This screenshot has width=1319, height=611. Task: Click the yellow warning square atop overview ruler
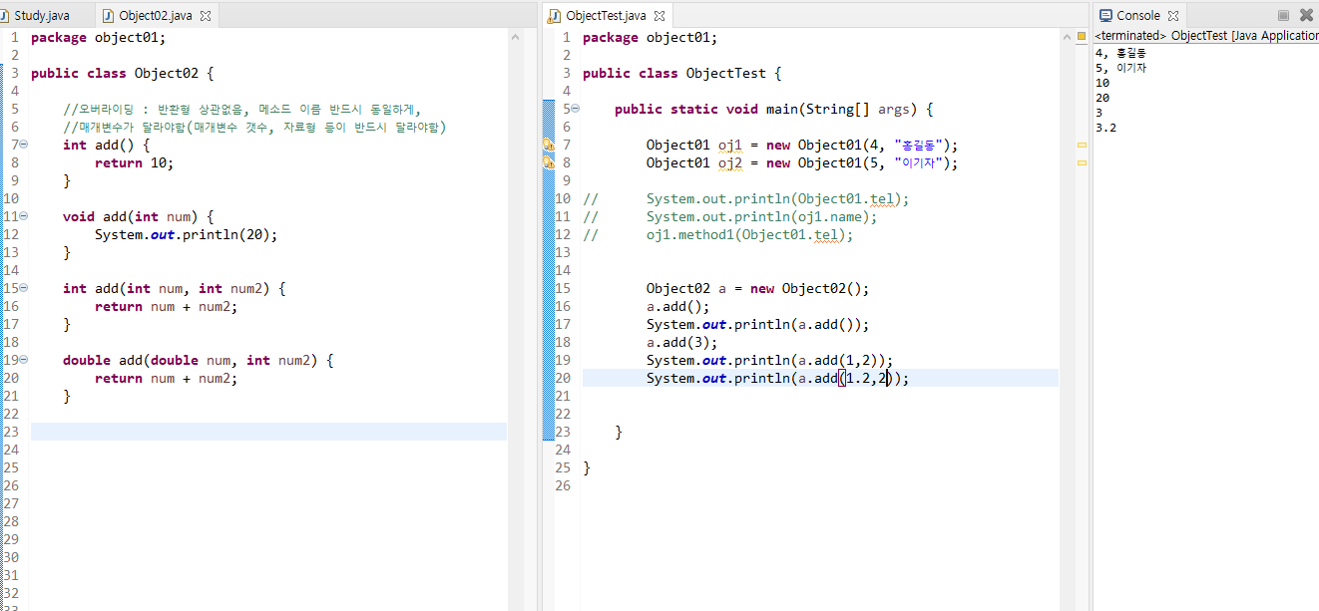pyautogui.click(x=1082, y=36)
